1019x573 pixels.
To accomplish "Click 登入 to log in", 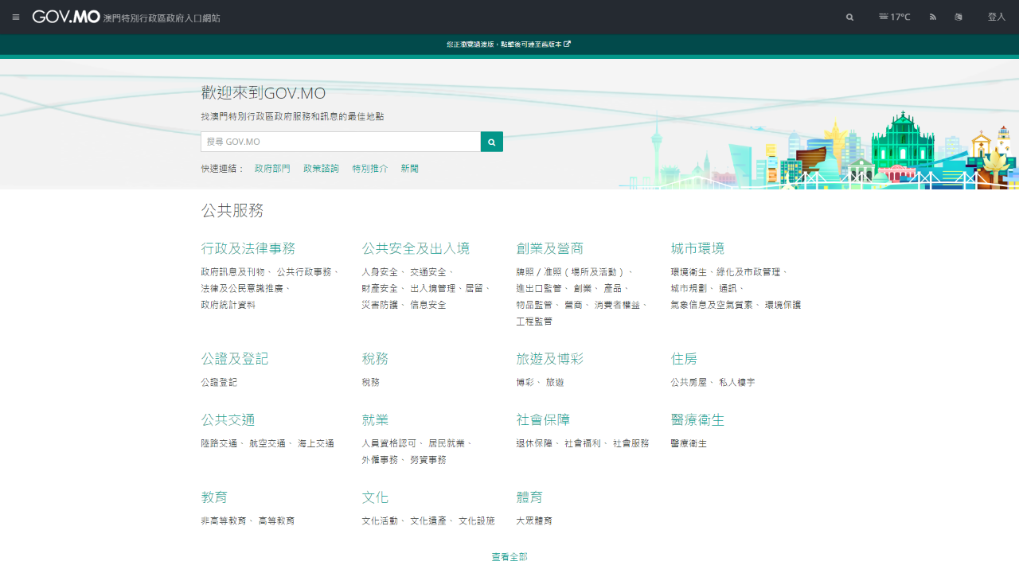I will point(996,17).
